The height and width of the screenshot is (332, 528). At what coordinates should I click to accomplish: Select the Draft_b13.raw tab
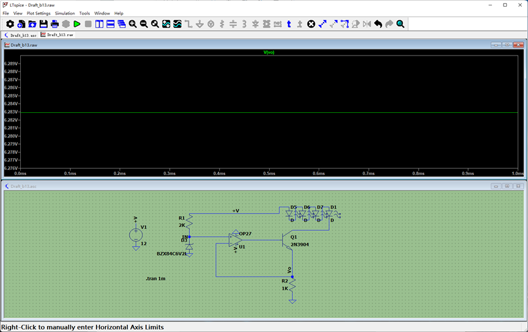pos(57,35)
